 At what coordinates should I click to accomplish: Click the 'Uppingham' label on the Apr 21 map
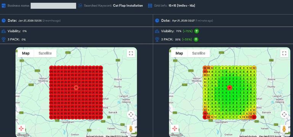coord(222,122)
